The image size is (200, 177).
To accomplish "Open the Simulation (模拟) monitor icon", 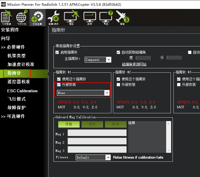I will tap(71, 18).
